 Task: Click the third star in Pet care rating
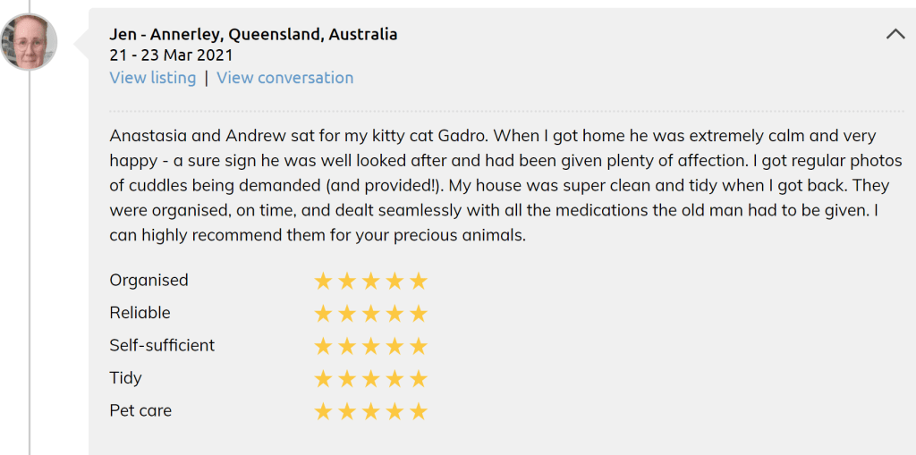pyautogui.click(x=371, y=412)
